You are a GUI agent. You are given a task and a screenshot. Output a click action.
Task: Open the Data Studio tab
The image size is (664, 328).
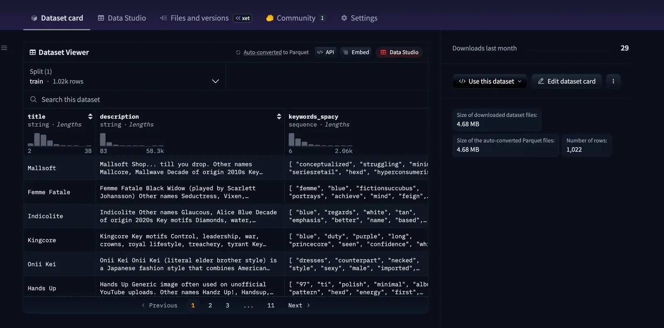coord(122,18)
